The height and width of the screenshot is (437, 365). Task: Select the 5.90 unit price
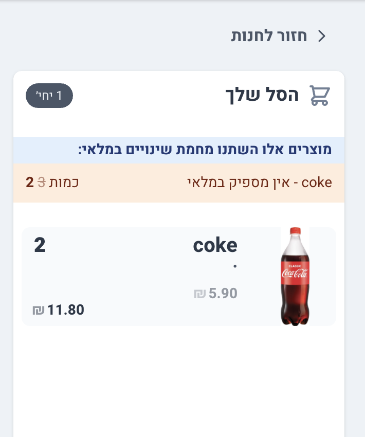[x=223, y=294]
